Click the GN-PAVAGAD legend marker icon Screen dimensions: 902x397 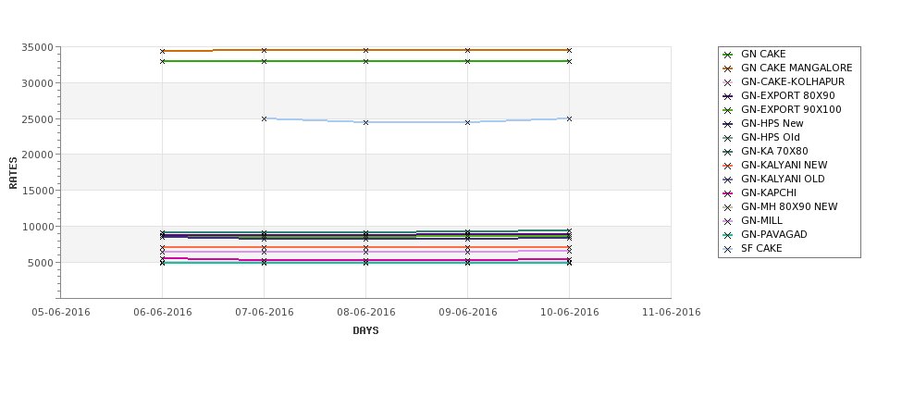click(727, 235)
